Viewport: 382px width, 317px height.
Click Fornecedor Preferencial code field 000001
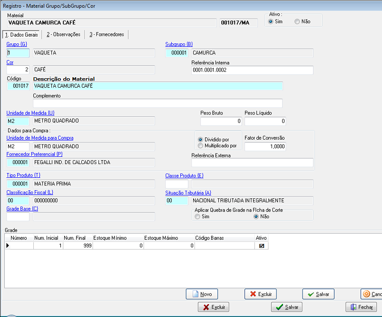pyautogui.click(x=18, y=163)
